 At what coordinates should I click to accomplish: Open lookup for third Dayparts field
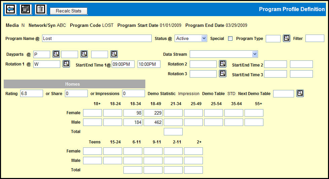[114, 54]
